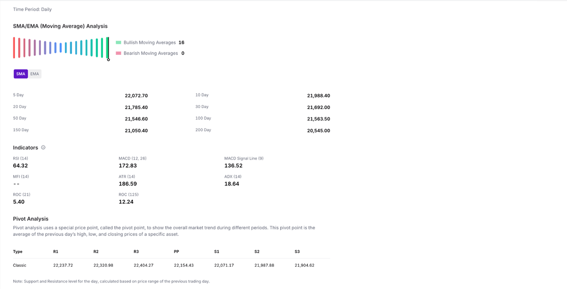Click the S3 support value 21,904.62
The height and width of the screenshot is (289, 567).
pos(305,265)
